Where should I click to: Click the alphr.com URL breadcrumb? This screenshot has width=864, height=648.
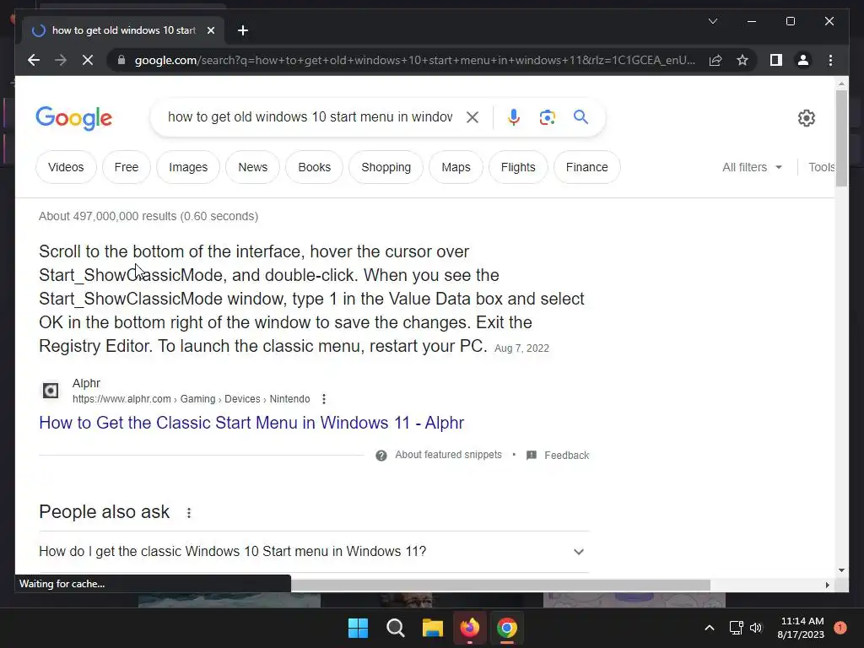(x=192, y=399)
